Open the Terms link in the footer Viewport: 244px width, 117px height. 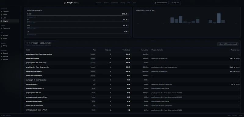click(241, 115)
